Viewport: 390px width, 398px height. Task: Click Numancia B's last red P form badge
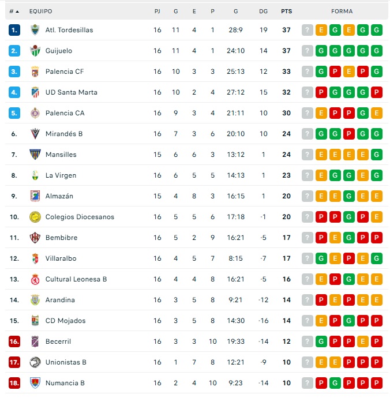[x=377, y=383]
